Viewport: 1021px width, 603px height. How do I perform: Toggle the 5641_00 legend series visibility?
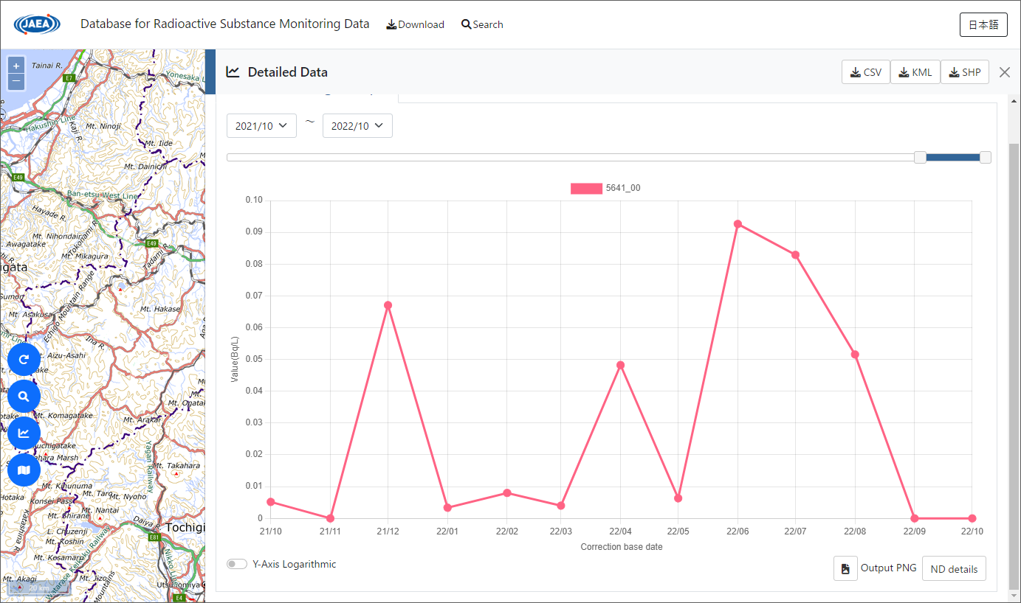pos(586,188)
